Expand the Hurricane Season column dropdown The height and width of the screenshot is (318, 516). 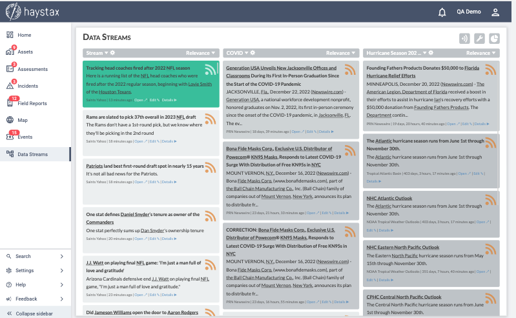(428, 53)
